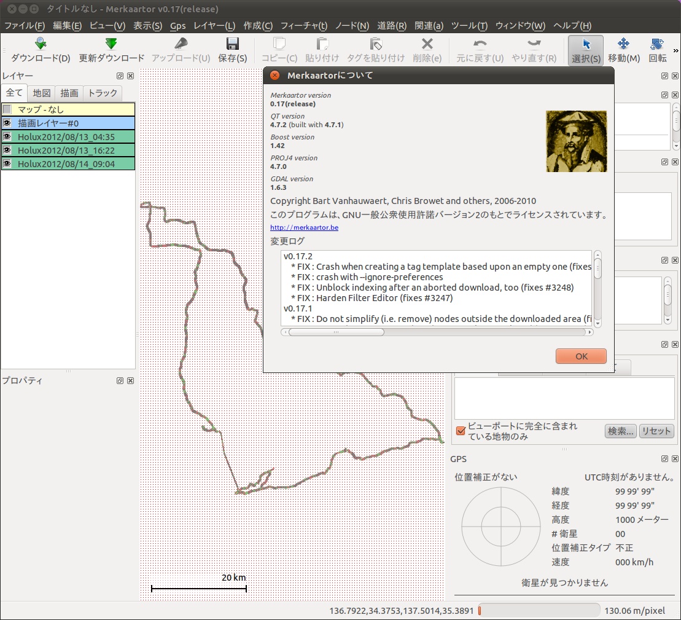Screen dimensions: 681x620
Task: Expand hidden toolbar items with » chevron
Action: coord(676,50)
